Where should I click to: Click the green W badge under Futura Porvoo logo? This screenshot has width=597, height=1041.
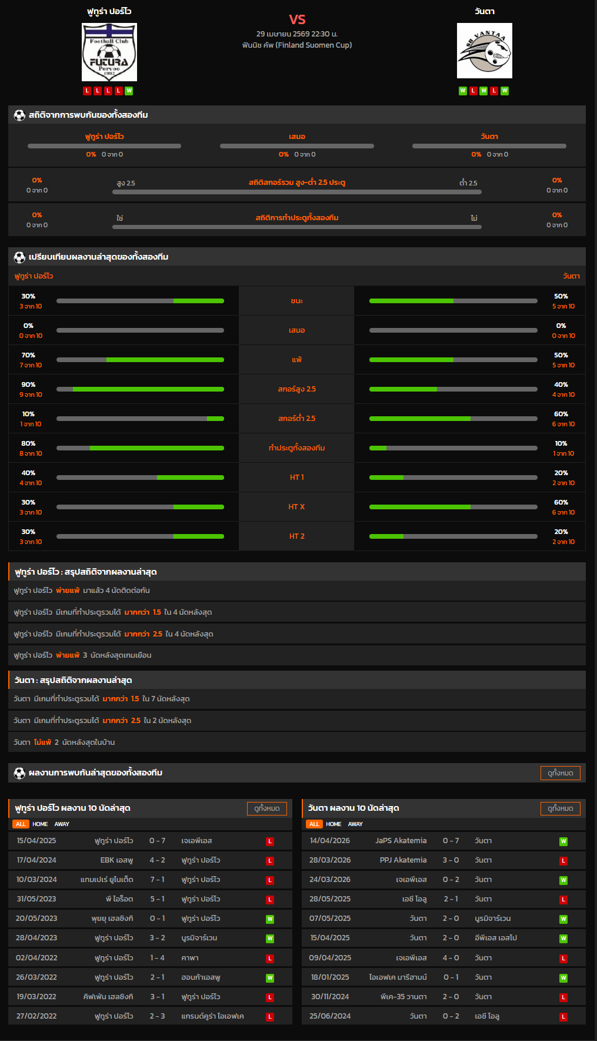[129, 91]
